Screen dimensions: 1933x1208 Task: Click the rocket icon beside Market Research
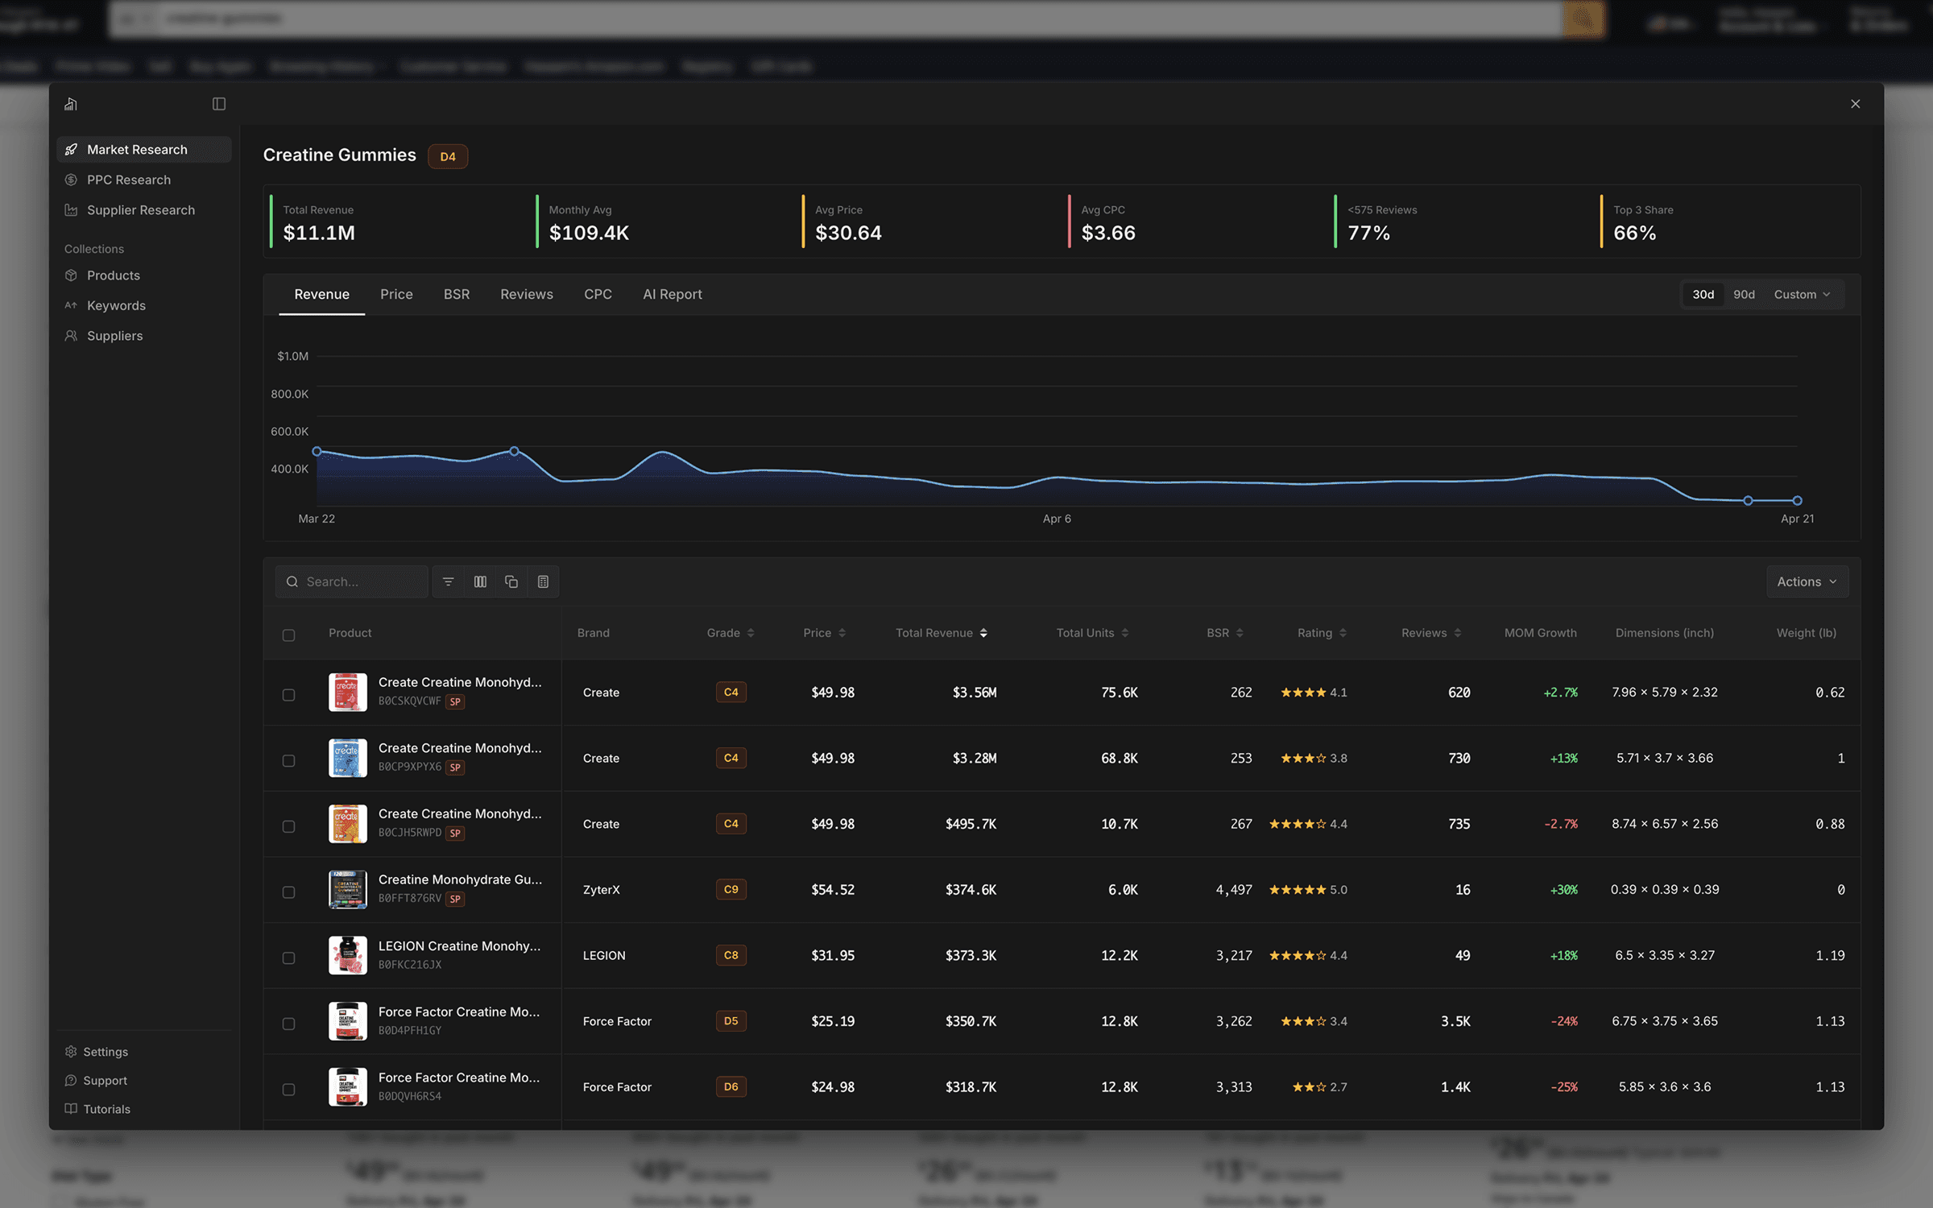[71, 150]
